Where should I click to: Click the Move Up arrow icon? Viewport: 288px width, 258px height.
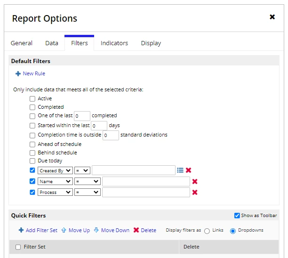click(64, 230)
